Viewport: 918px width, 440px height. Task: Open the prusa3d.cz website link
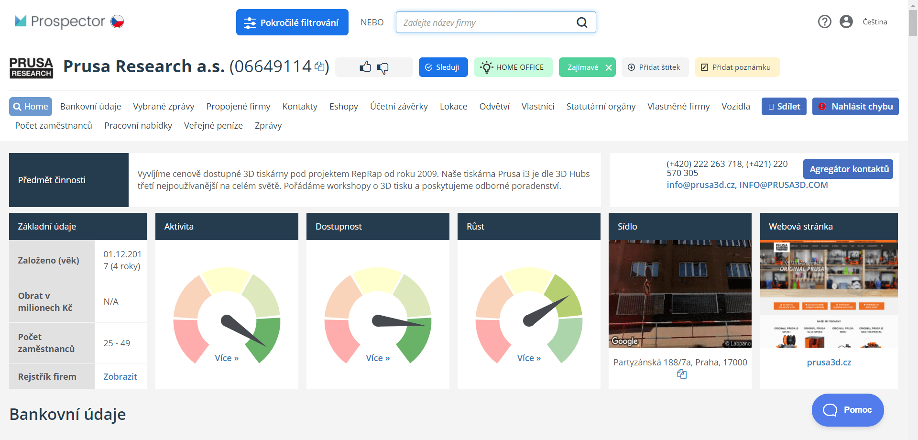pyautogui.click(x=829, y=363)
